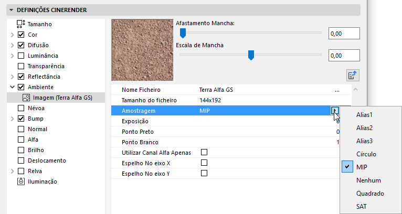
Task: Disable the Cor channel checkbox
Action: pos(21,35)
